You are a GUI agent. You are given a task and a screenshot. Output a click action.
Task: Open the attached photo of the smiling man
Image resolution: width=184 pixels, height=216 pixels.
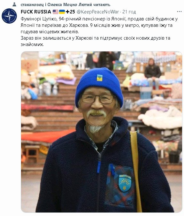coord(102,132)
